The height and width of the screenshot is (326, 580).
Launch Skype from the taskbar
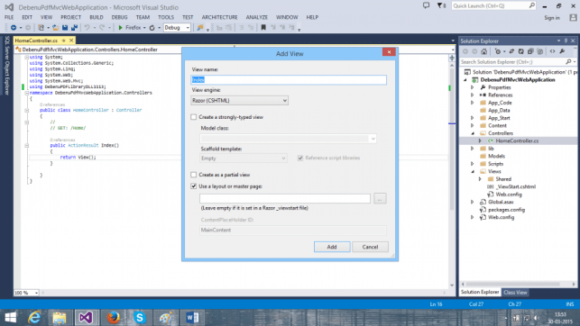[140, 318]
